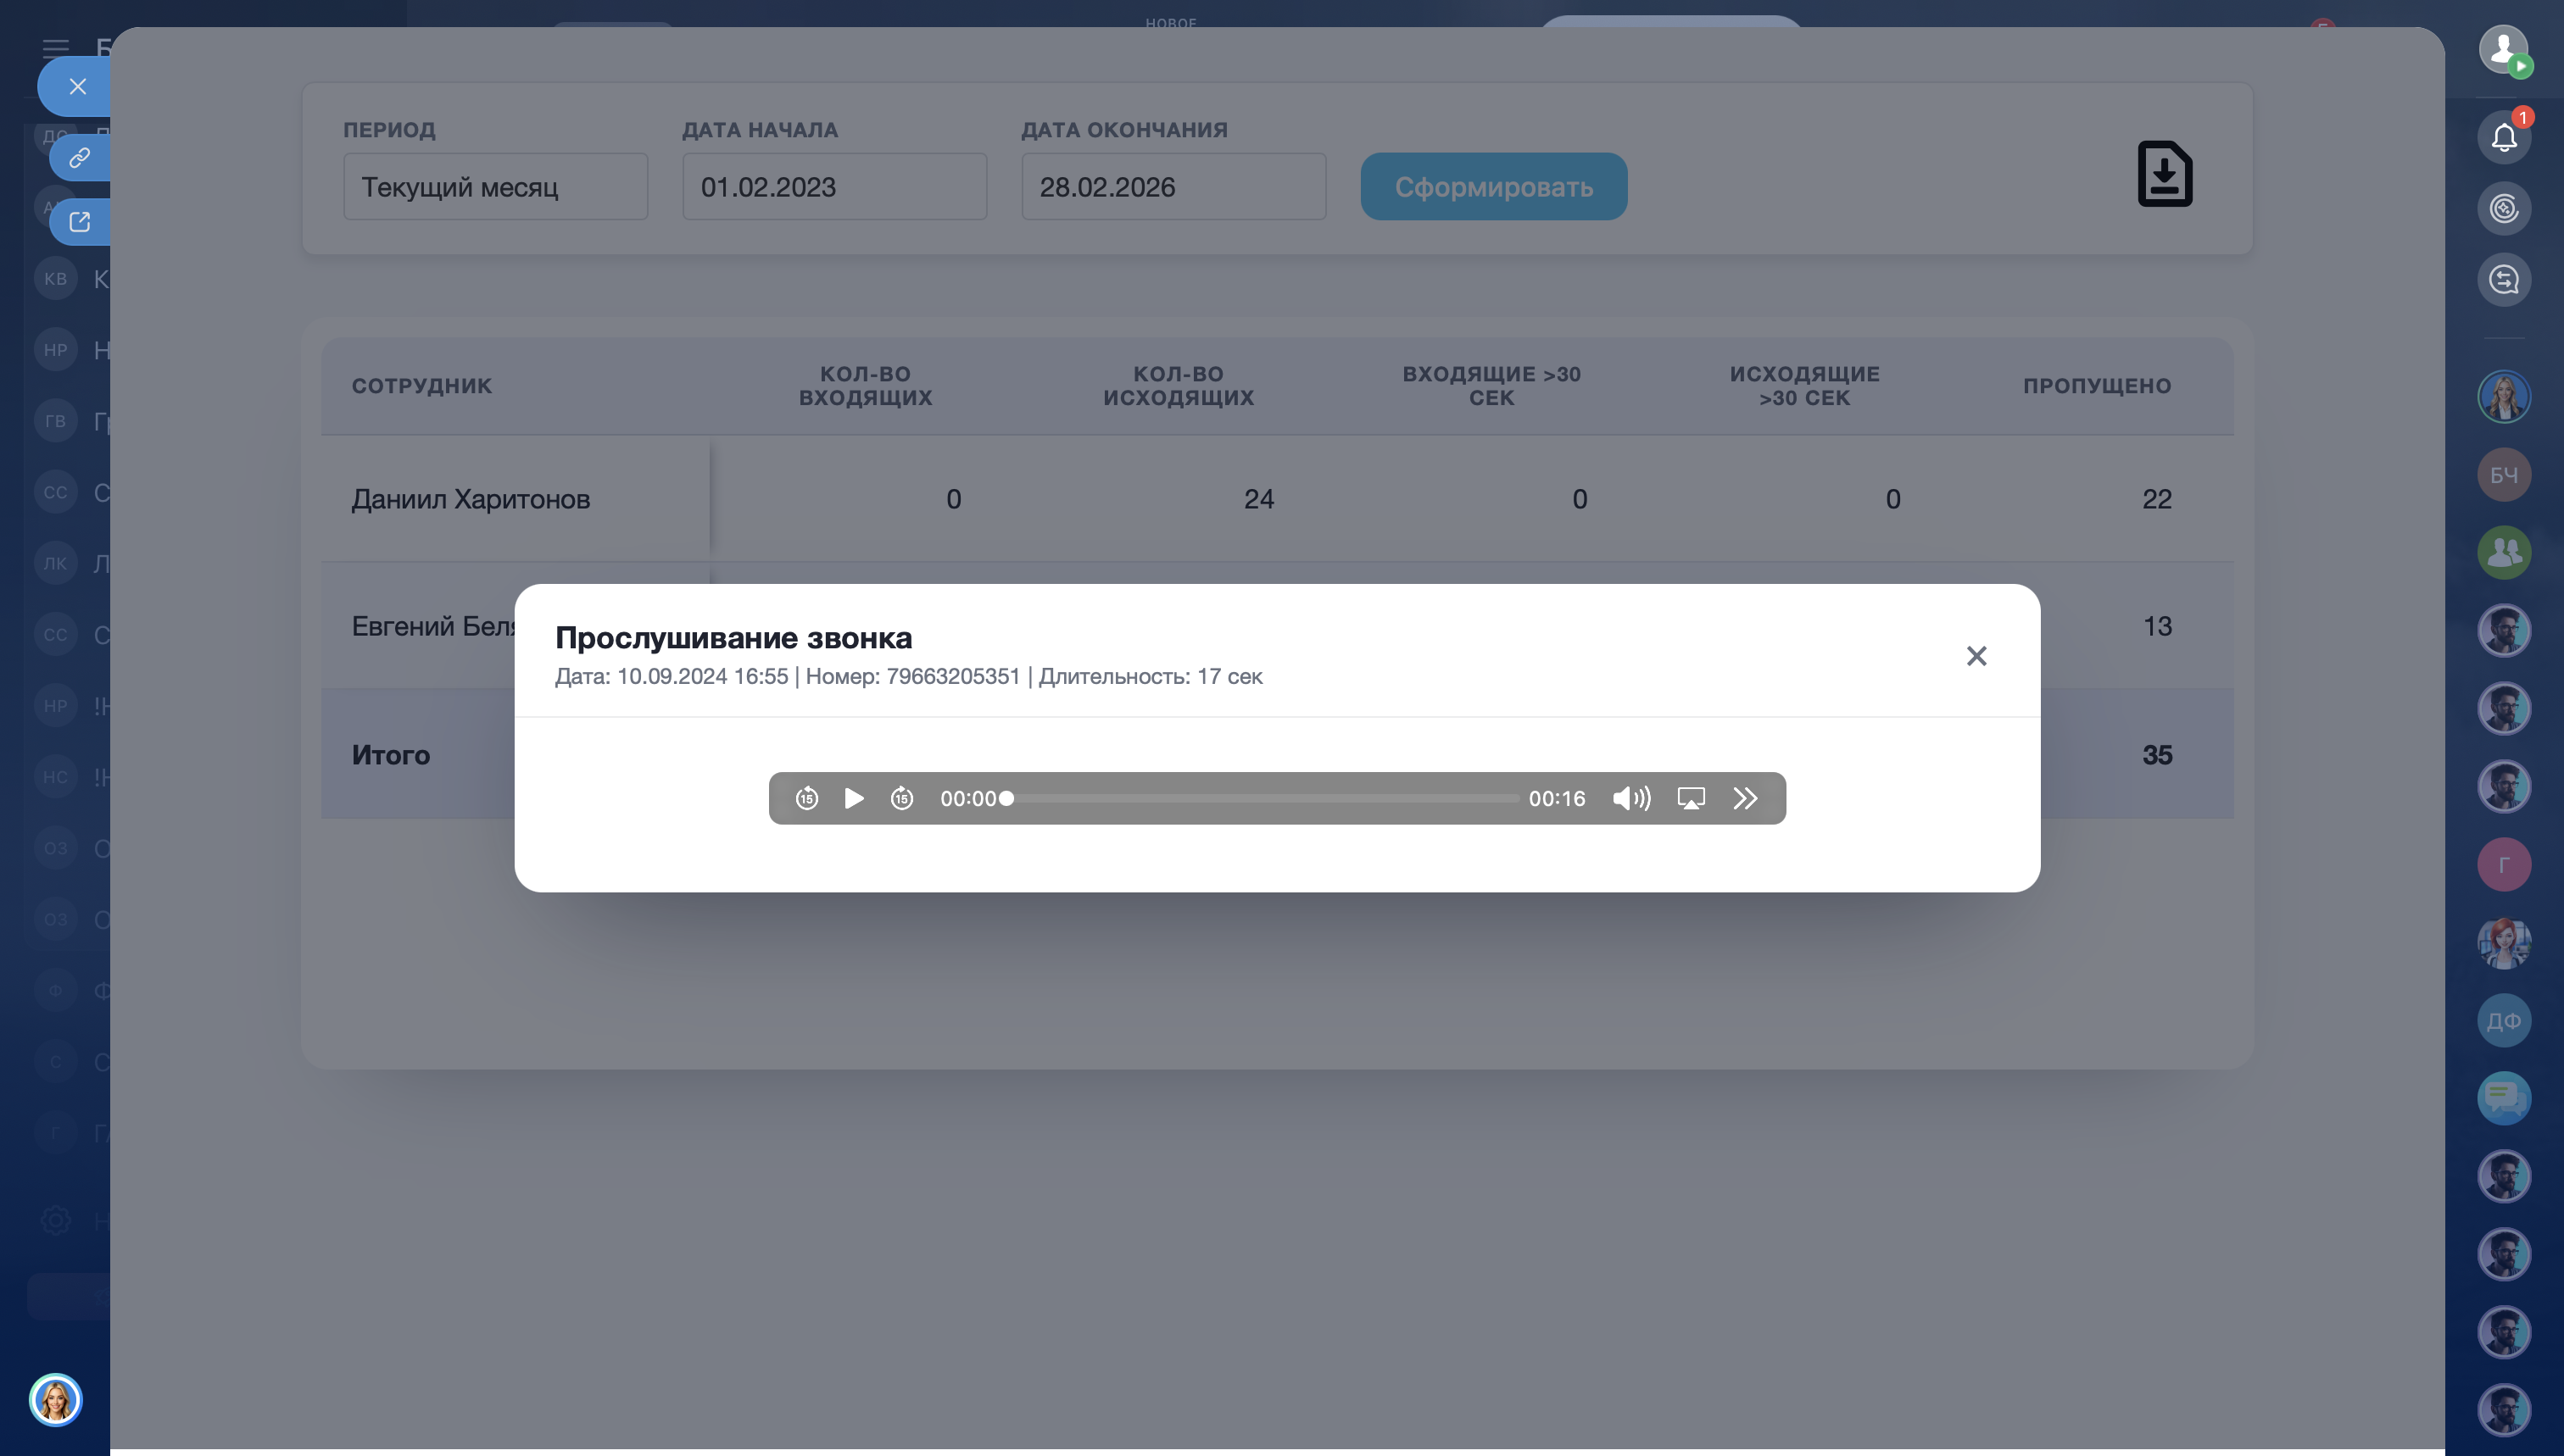This screenshot has height=1456, width=2564.
Task: Select Даниил Харитонов row
Action: click(x=471, y=499)
